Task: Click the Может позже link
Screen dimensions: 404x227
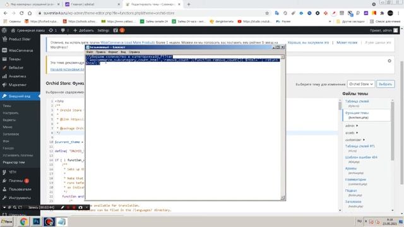Action: pyautogui.click(x=347, y=42)
